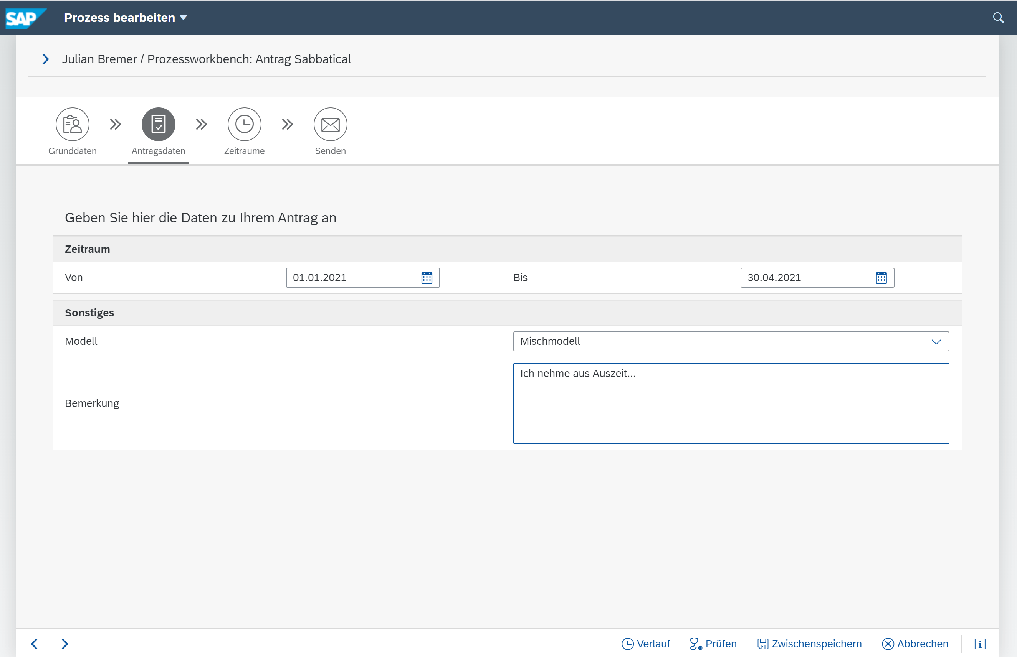Go to next step with right arrow
The image size is (1017, 657).
64,644
